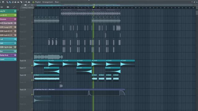Show audio clips in the picker panel
The width and height of the screenshot is (198, 111).
(x=8, y=7)
